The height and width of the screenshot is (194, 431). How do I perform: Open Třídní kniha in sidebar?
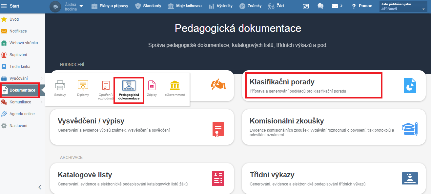tap(22, 67)
